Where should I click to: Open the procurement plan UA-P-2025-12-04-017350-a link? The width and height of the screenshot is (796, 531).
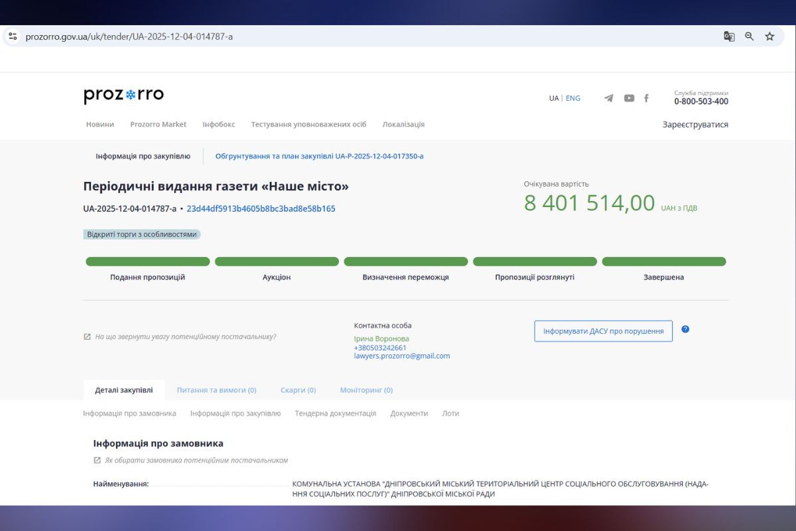319,156
